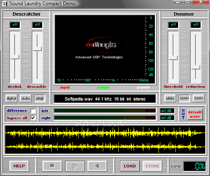The width and height of the screenshot is (210, 176).
Task: Enable the difference checkbox
Action: click(x=33, y=111)
